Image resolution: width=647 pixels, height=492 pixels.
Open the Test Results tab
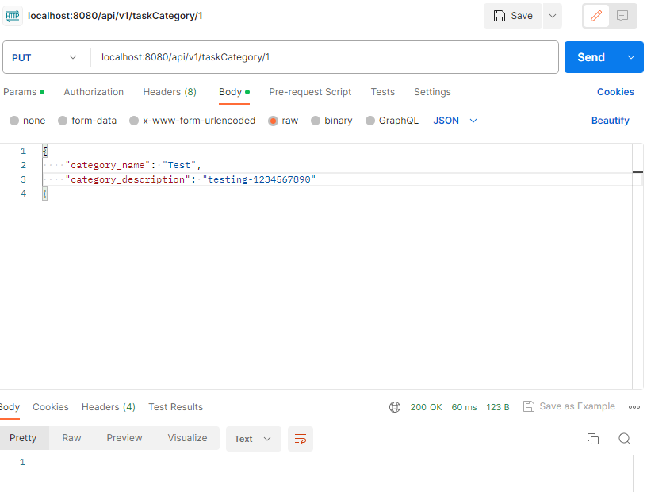point(176,407)
